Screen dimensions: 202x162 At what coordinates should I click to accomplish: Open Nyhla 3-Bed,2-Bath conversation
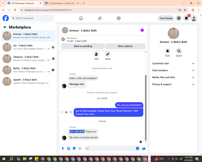(28, 70)
